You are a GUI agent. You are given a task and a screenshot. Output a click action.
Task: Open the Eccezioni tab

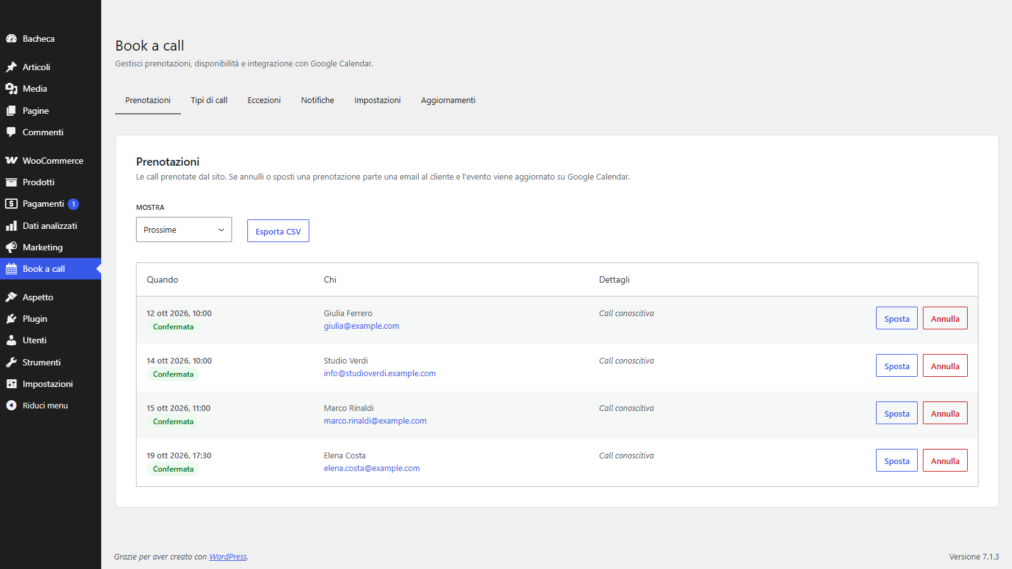coord(264,101)
